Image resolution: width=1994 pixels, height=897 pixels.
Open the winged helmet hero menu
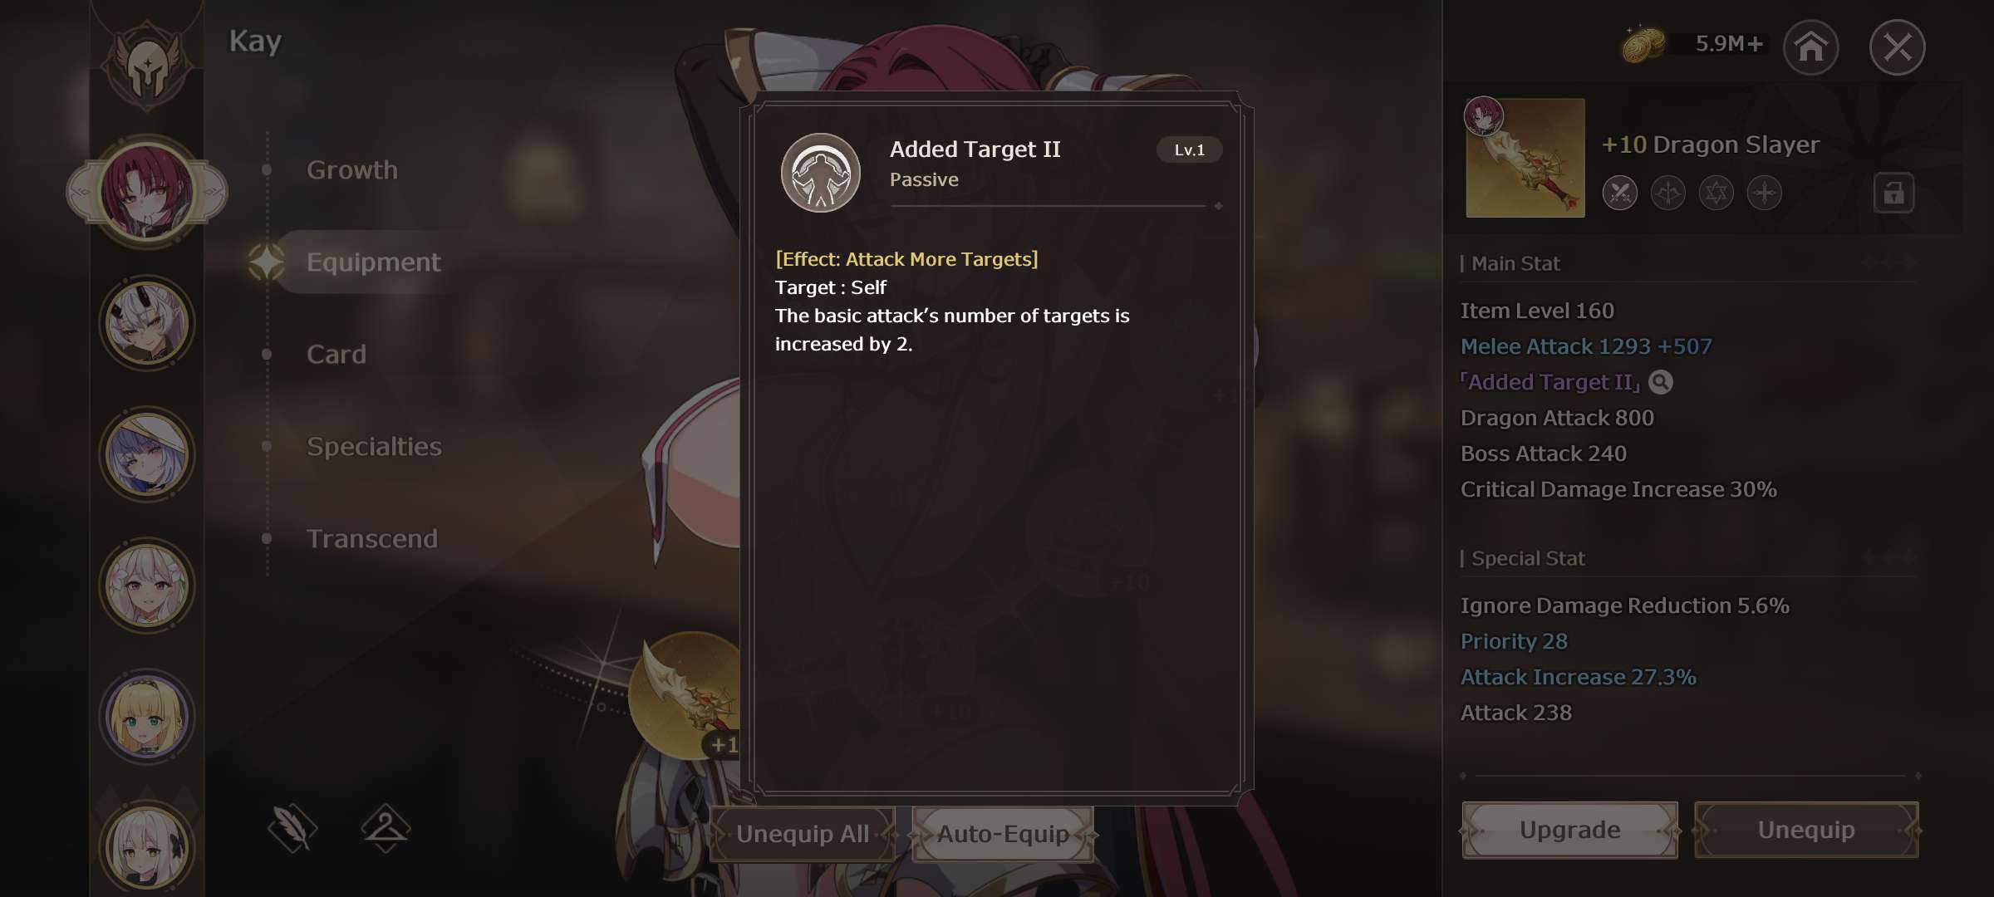[x=147, y=62]
